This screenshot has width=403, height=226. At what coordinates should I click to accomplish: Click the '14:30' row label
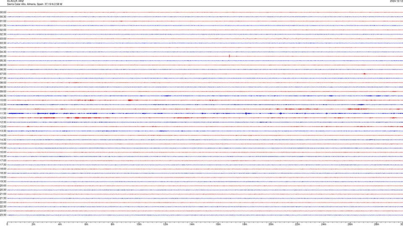click(3, 140)
